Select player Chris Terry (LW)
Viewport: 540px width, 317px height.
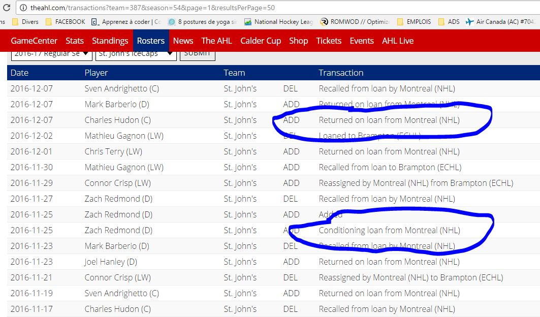click(x=113, y=151)
